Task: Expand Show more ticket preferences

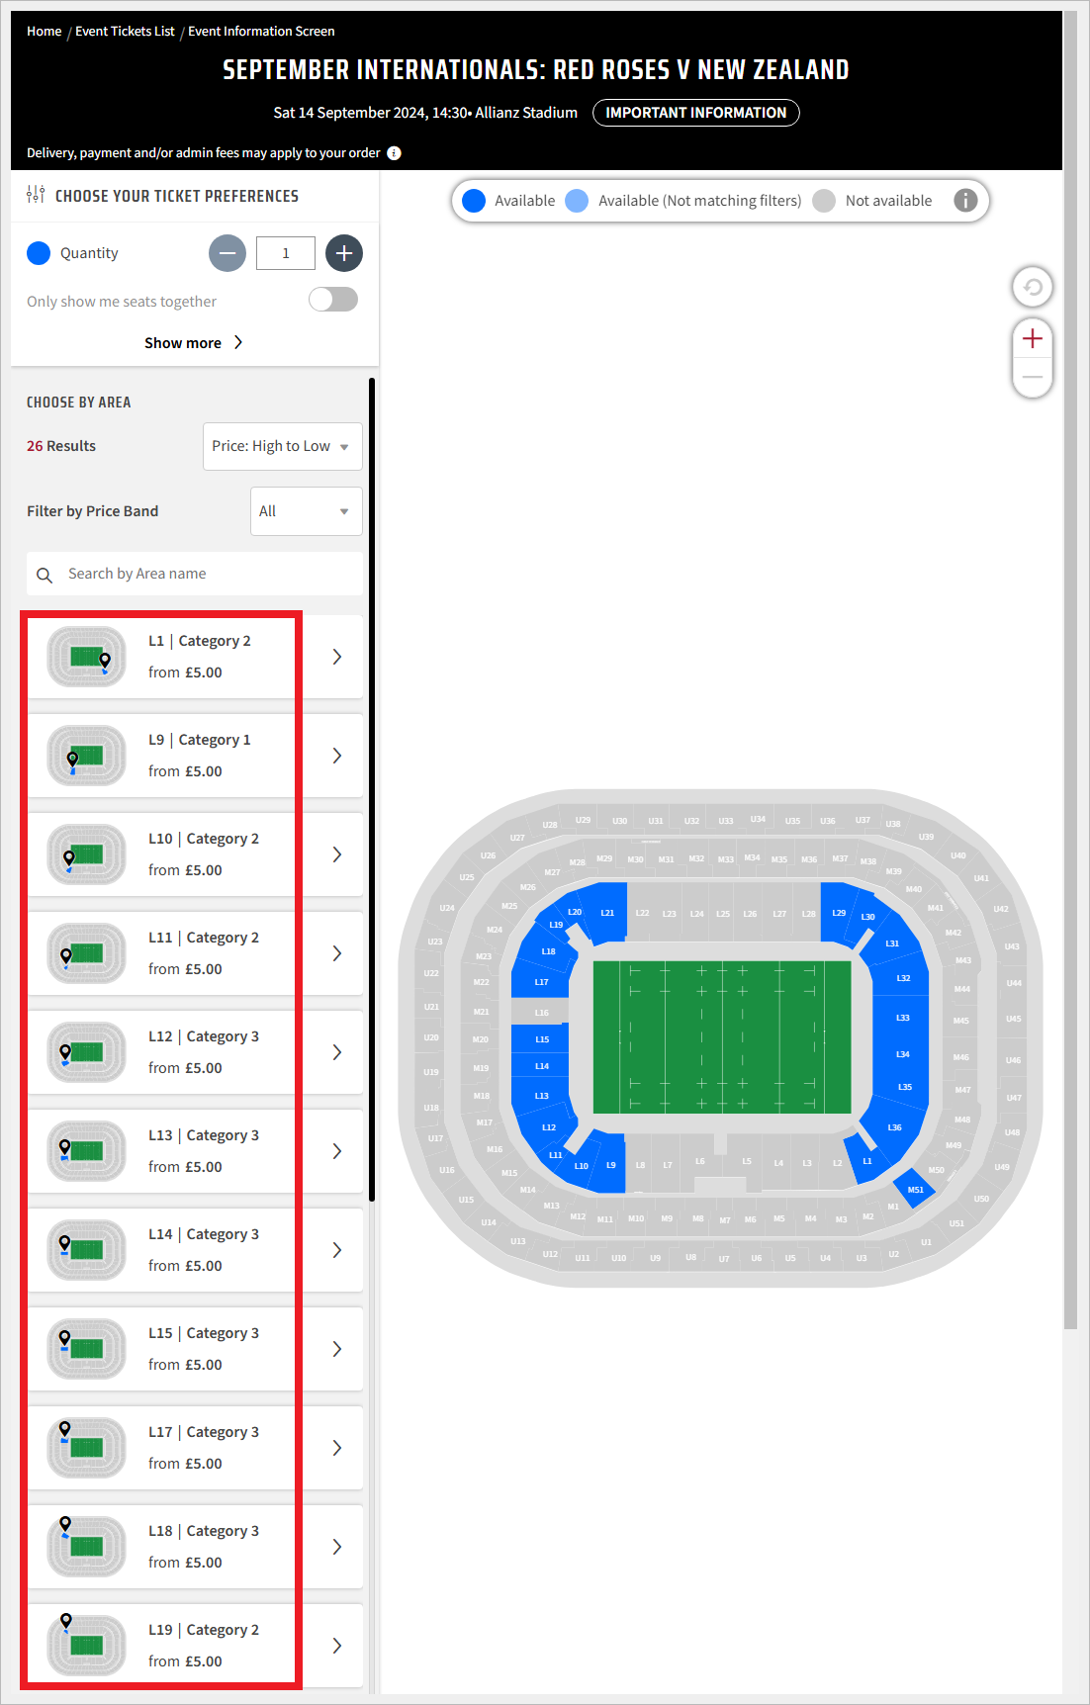Action: (x=194, y=343)
